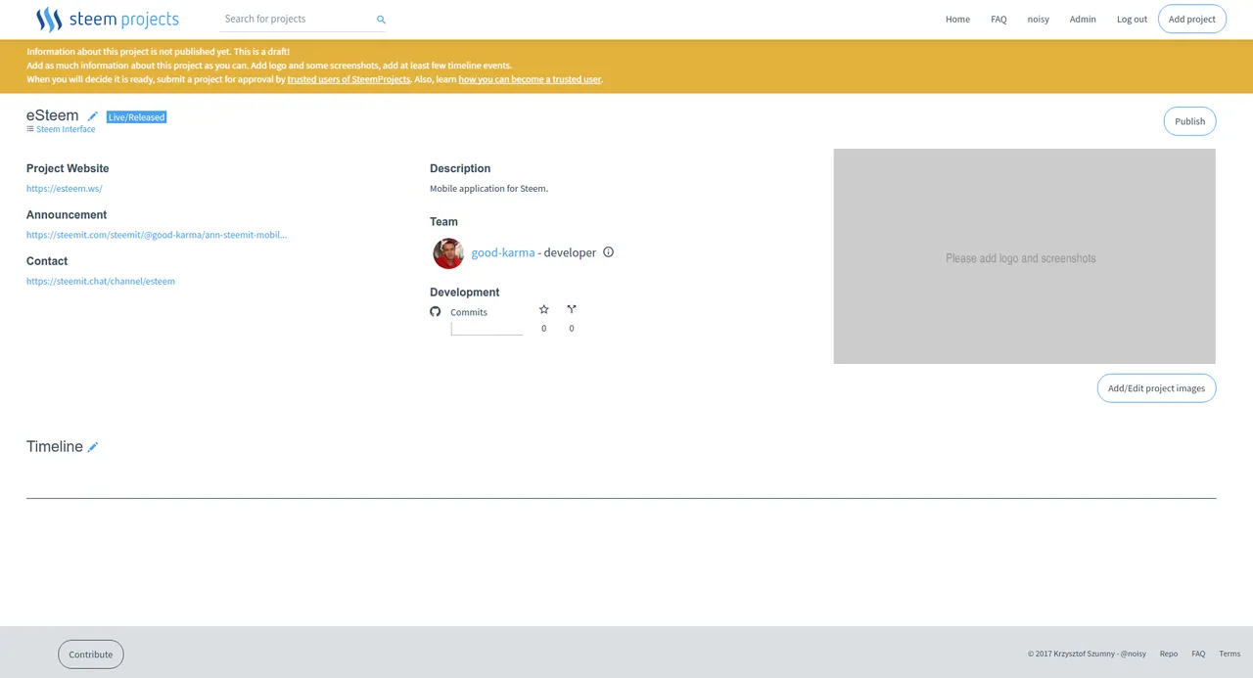Open noisy user profile menu item

[x=1038, y=19]
